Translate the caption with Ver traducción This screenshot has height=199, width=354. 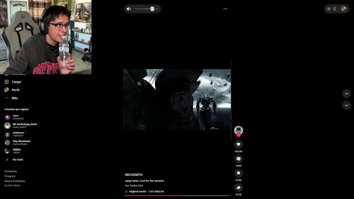(134, 185)
